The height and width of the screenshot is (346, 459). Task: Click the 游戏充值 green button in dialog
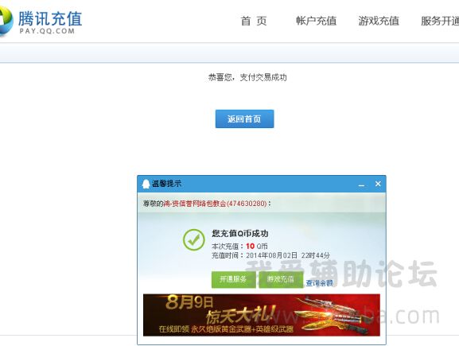coord(281,279)
